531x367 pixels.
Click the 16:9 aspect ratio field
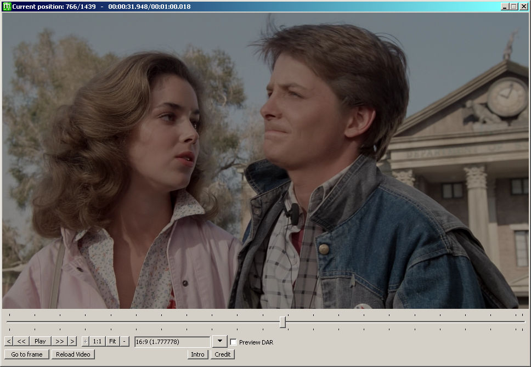click(x=172, y=342)
